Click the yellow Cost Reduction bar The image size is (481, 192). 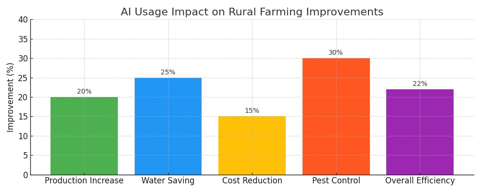click(x=252, y=145)
